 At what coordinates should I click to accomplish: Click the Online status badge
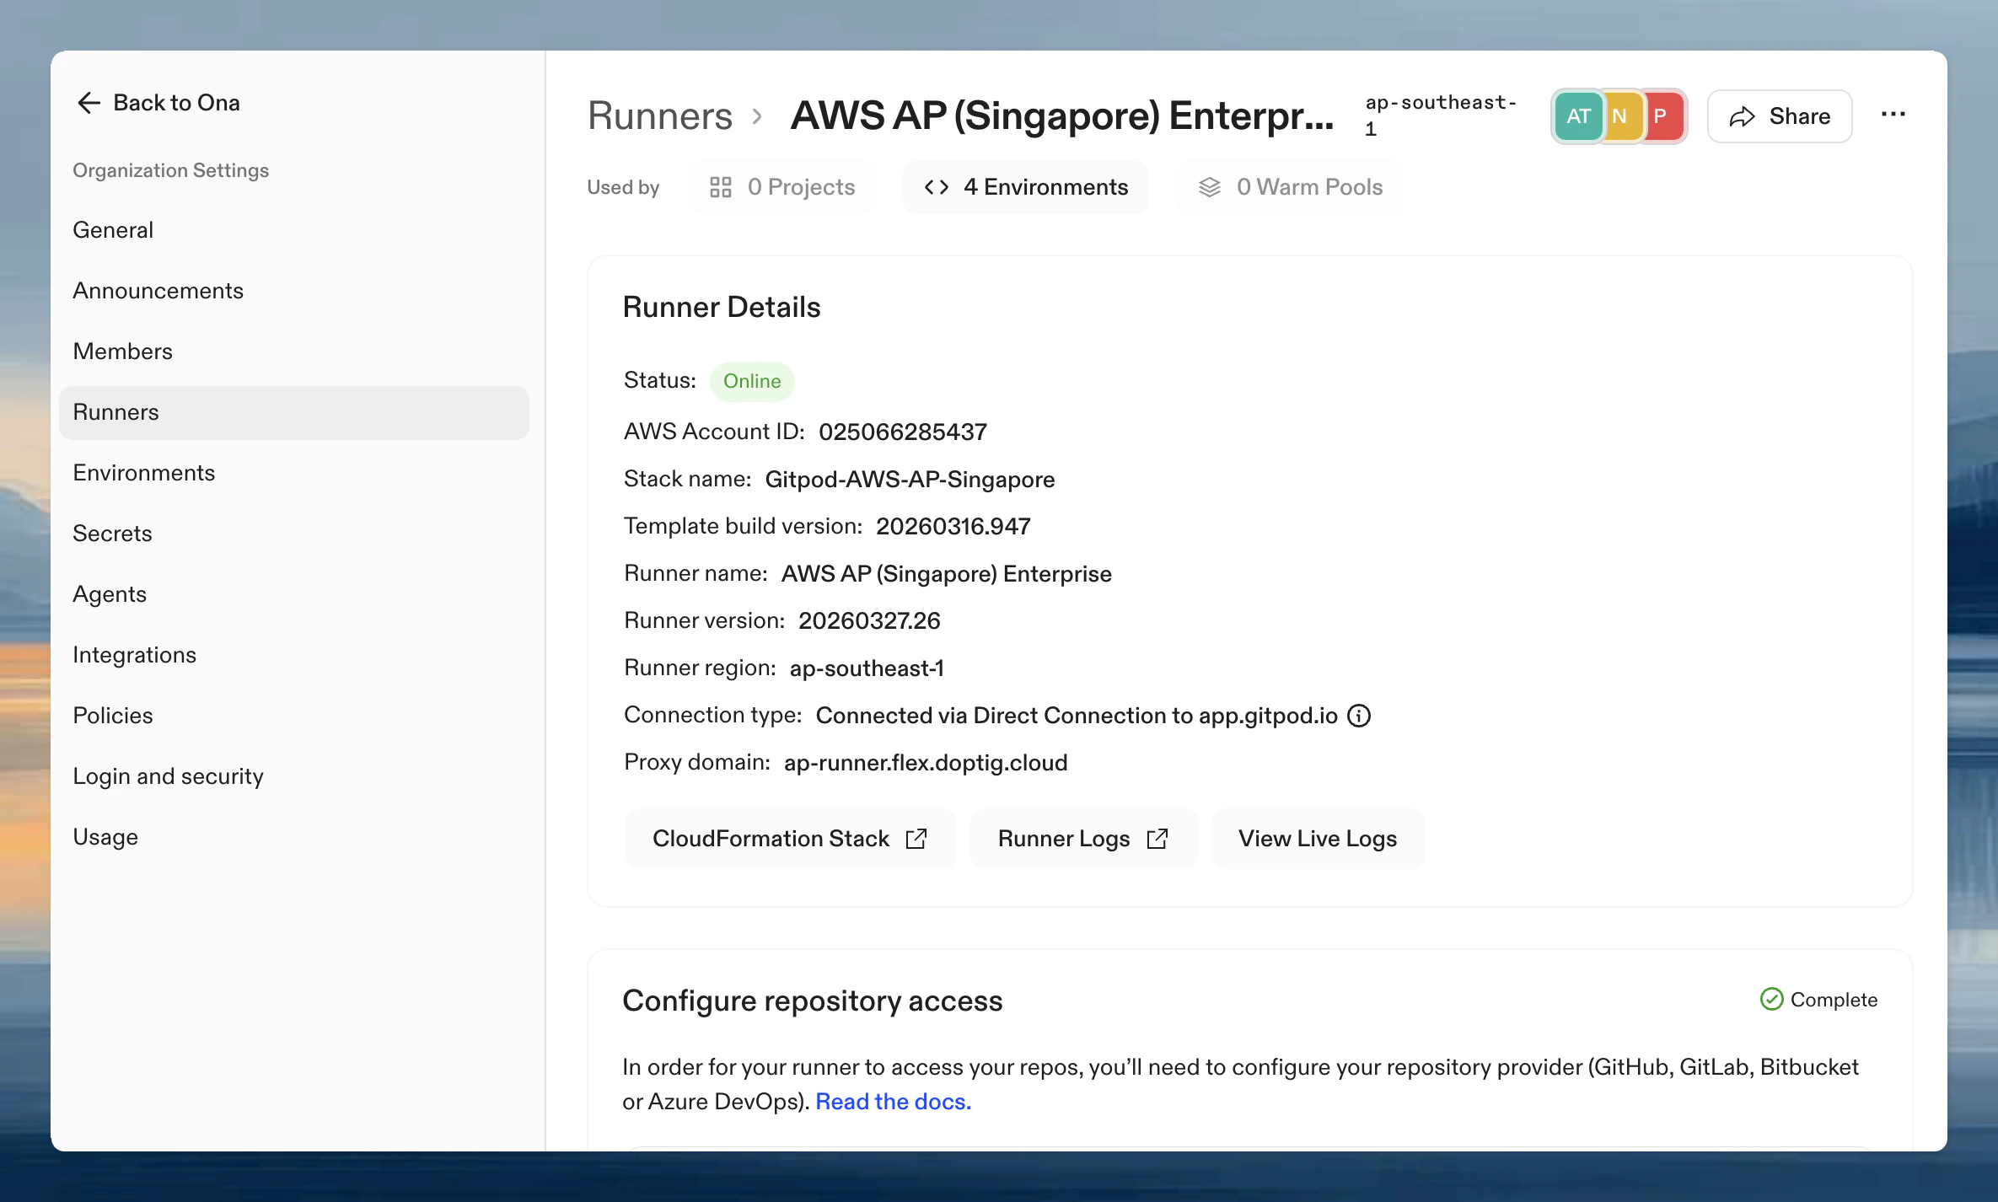(751, 381)
